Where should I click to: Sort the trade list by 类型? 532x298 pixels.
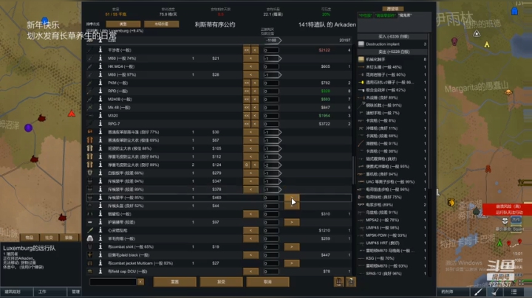123,24
